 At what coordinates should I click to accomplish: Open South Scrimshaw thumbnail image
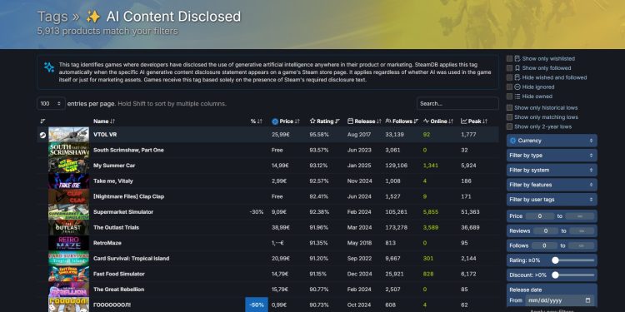(x=68, y=150)
